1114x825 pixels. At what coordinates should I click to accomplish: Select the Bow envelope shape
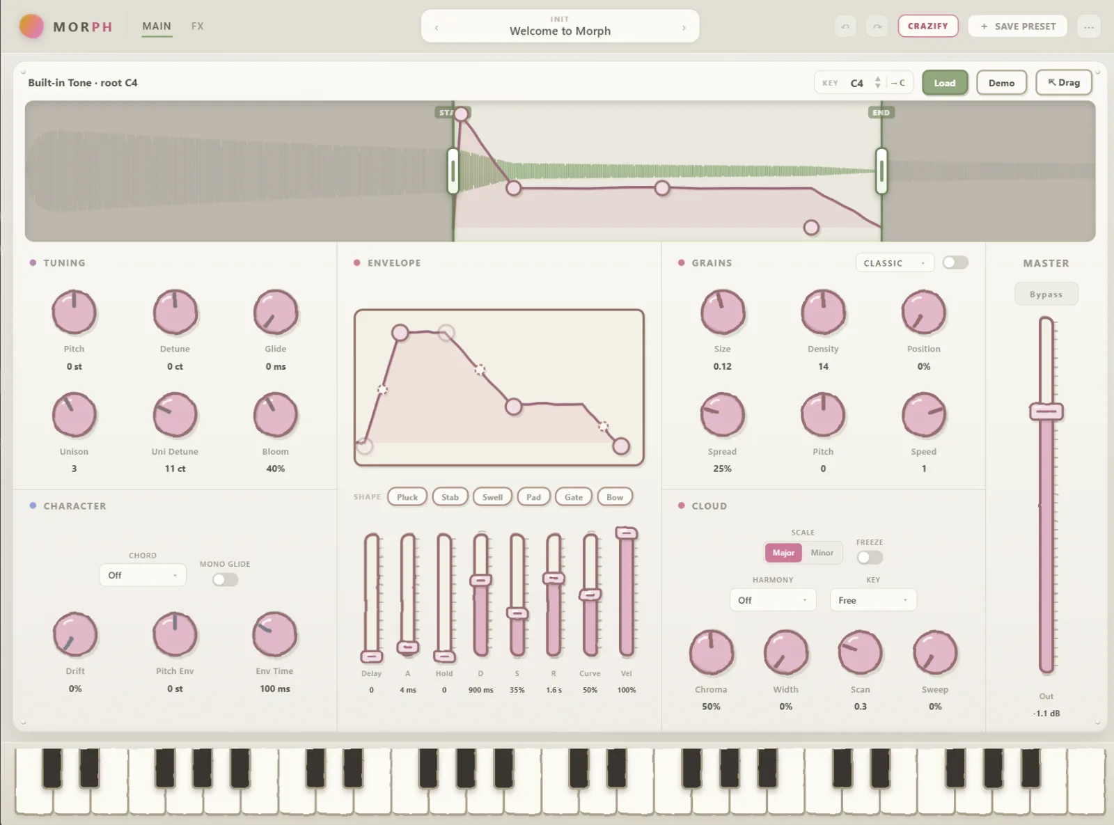tap(615, 497)
